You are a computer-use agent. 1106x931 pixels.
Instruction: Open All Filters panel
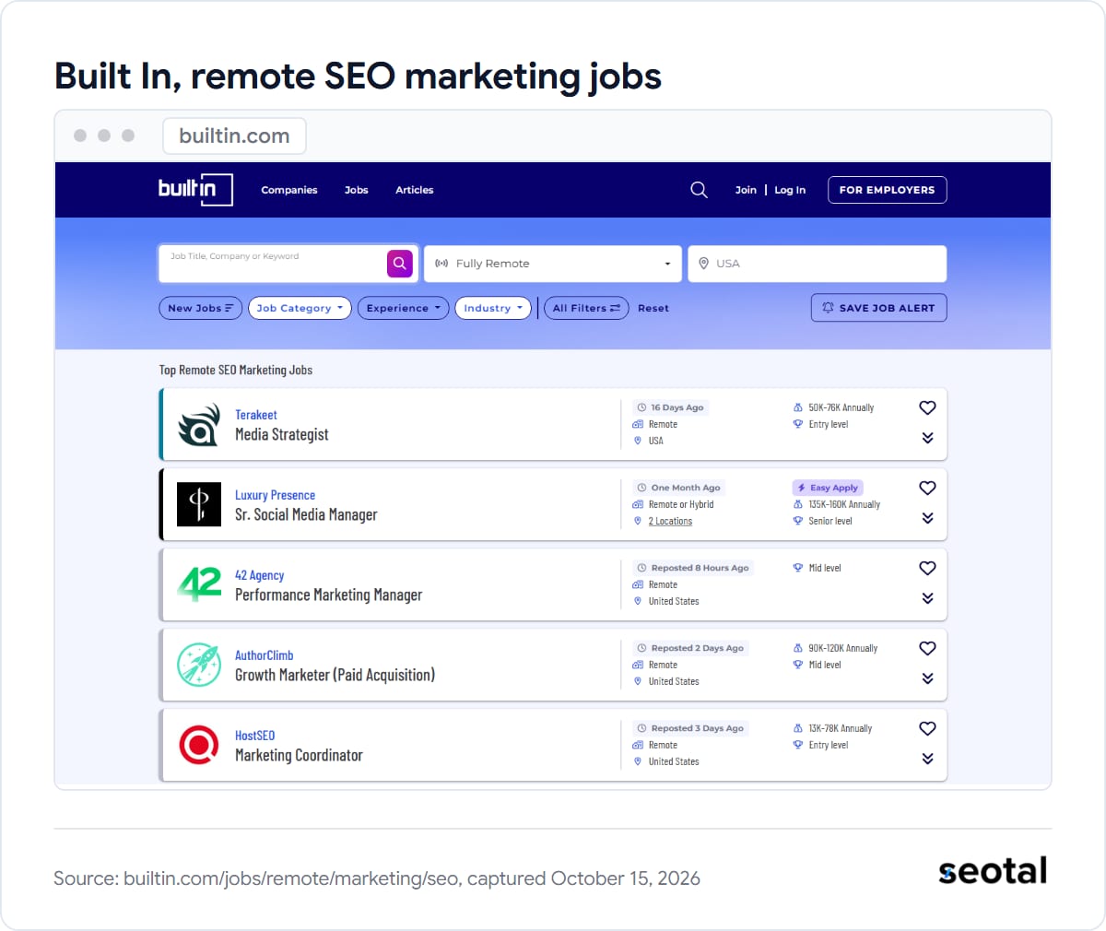586,308
